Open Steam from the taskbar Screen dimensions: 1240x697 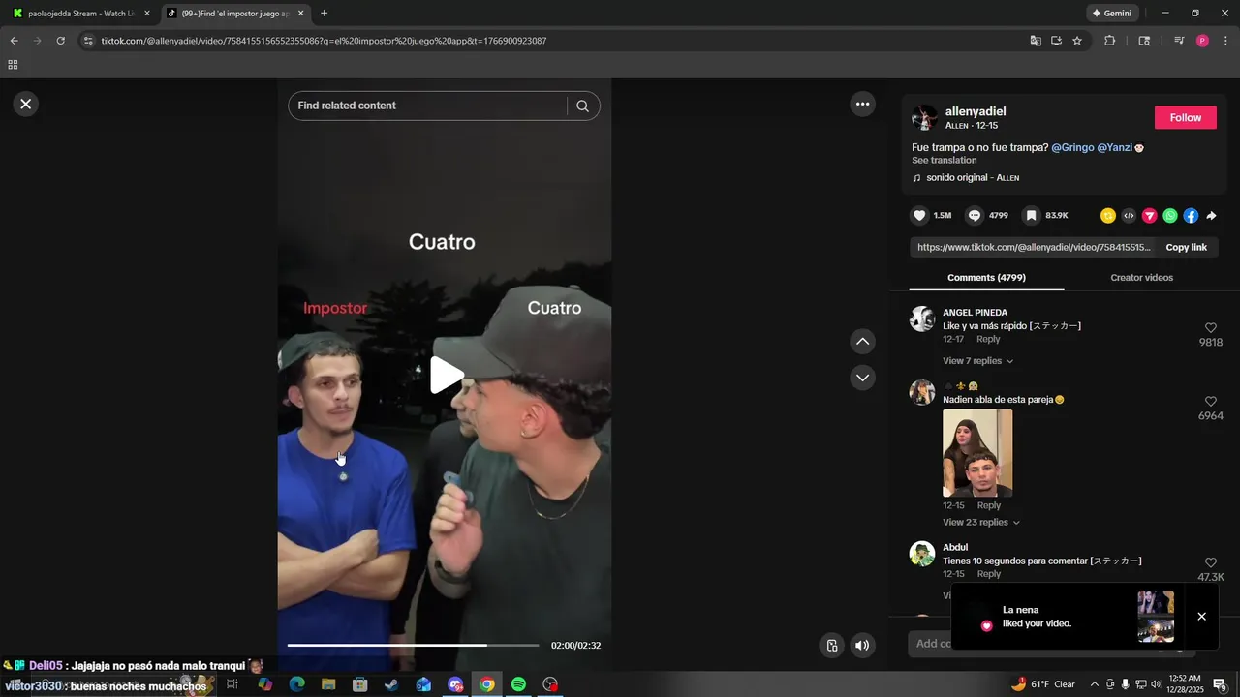(x=391, y=684)
